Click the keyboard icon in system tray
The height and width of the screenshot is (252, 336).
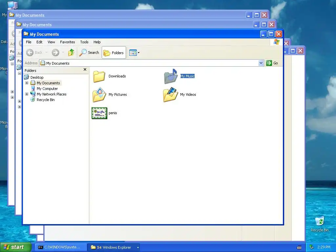(x=299, y=247)
